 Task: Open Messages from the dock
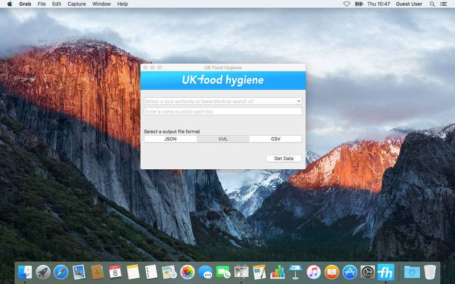(x=205, y=272)
